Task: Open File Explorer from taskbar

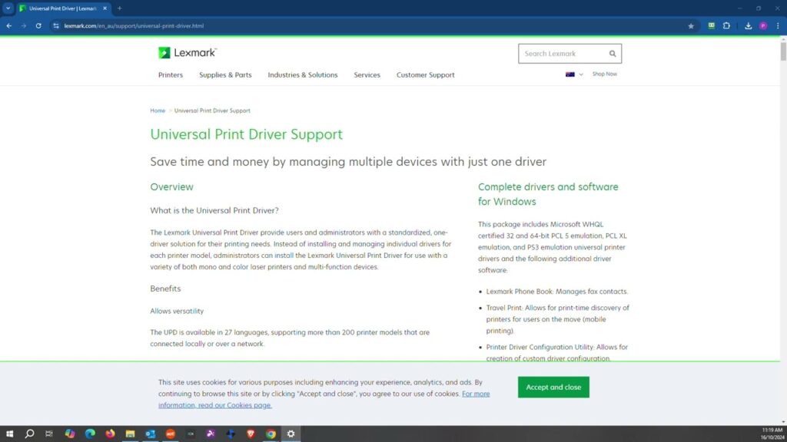Action: click(x=130, y=434)
